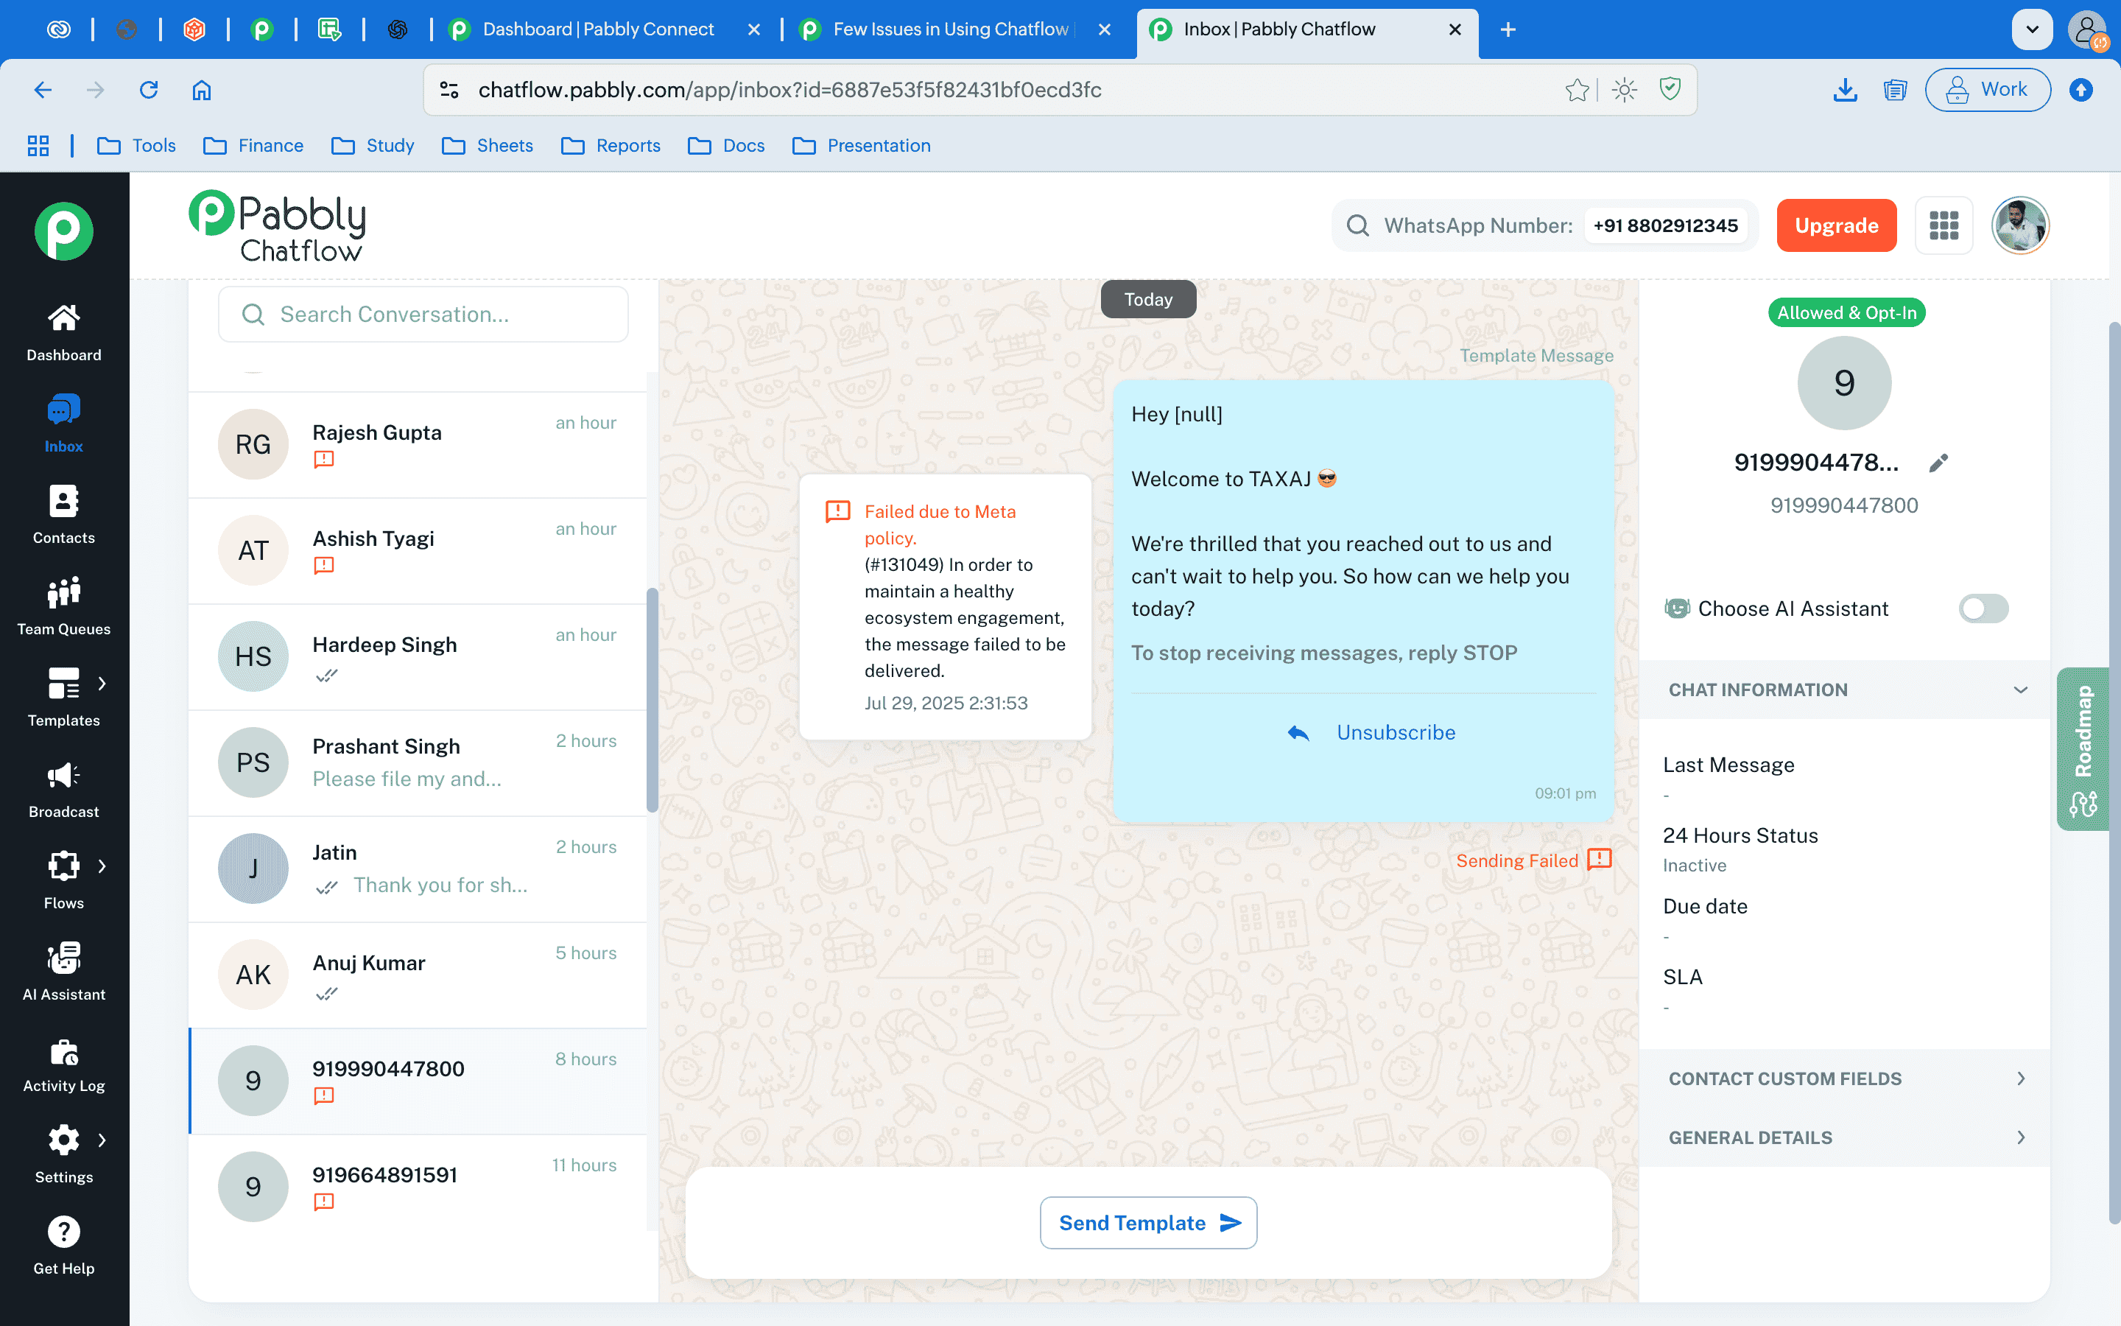Click the Work profile button
Image resolution: width=2121 pixels, height=1326 pixels.
(1987, 89)
